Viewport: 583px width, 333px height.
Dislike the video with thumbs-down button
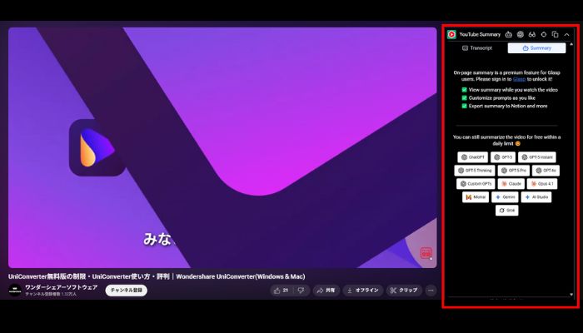click(301, 291)
